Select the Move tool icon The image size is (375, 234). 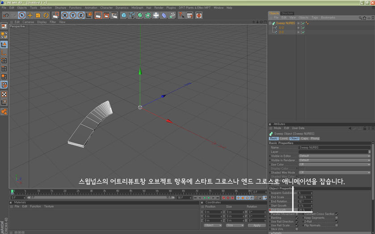pyautogui.click(x=30, y=15)
